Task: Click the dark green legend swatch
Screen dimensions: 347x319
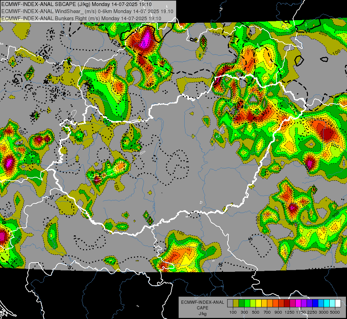Action: pos(241,303)
